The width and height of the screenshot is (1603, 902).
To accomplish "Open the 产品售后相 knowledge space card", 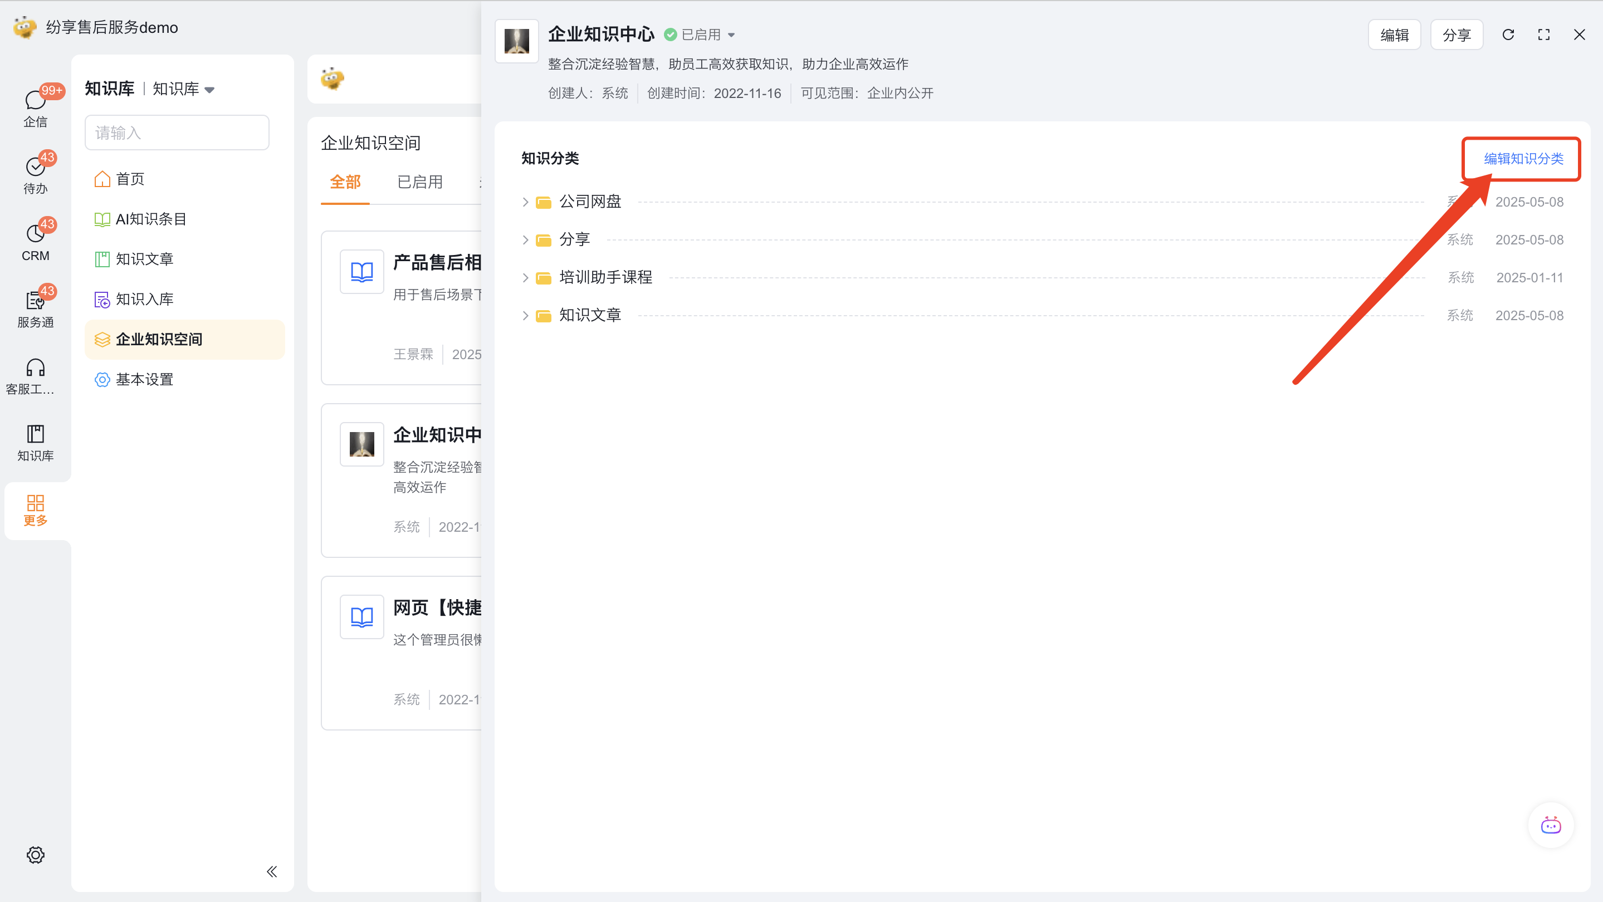I will (x=402, y=308).
